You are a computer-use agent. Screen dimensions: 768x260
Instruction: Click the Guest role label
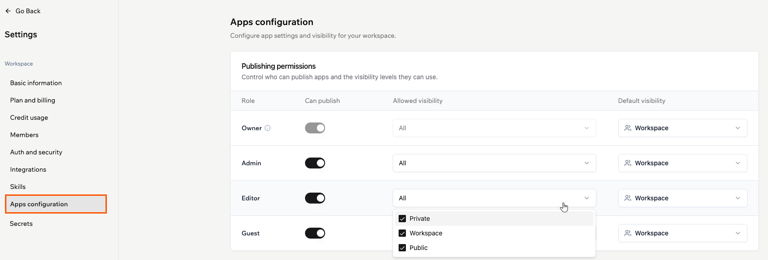coord(251,233)
